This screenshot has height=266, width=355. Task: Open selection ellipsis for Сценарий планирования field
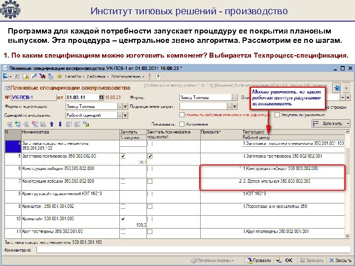click(x=120, y=115)
